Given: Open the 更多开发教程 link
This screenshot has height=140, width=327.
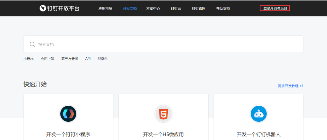Looking at the screenshot, I should (288, 86).
